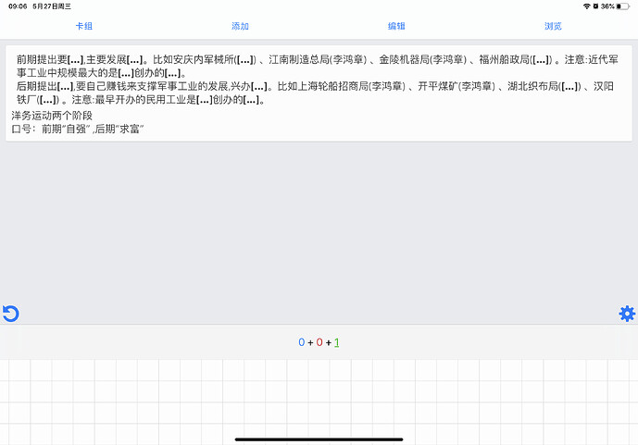Image resolution: width=638 pixels, height=445 pixels.
Task: Tap the 09:06 clock in status bar
Action: coord(18,6)
